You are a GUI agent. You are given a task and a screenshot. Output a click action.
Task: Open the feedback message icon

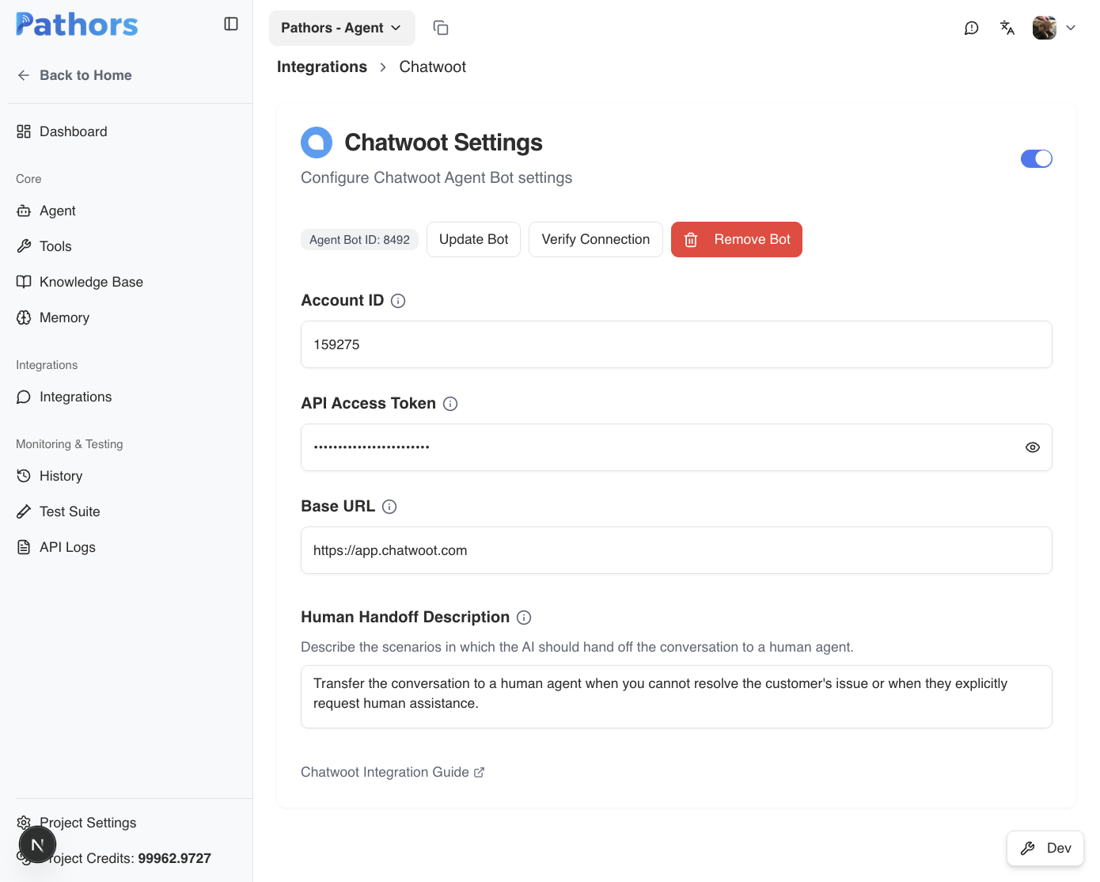pyautogui.click(x=972, y=28)
